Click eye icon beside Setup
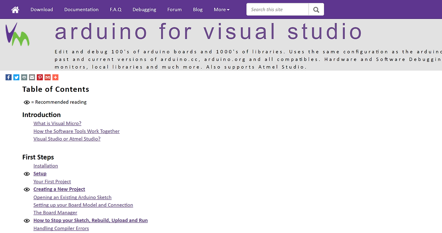The image size is (442, 233). (27, 174)
